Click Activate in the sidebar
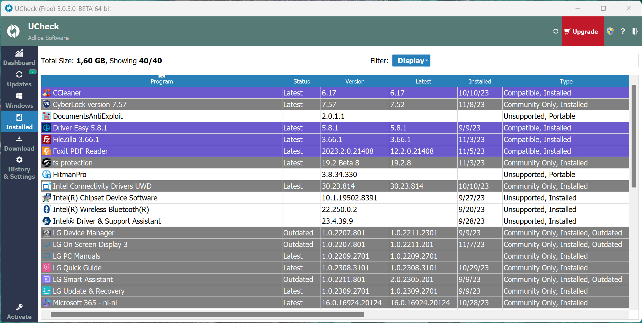The image size is (642, 323). click(x=19, y=312)
